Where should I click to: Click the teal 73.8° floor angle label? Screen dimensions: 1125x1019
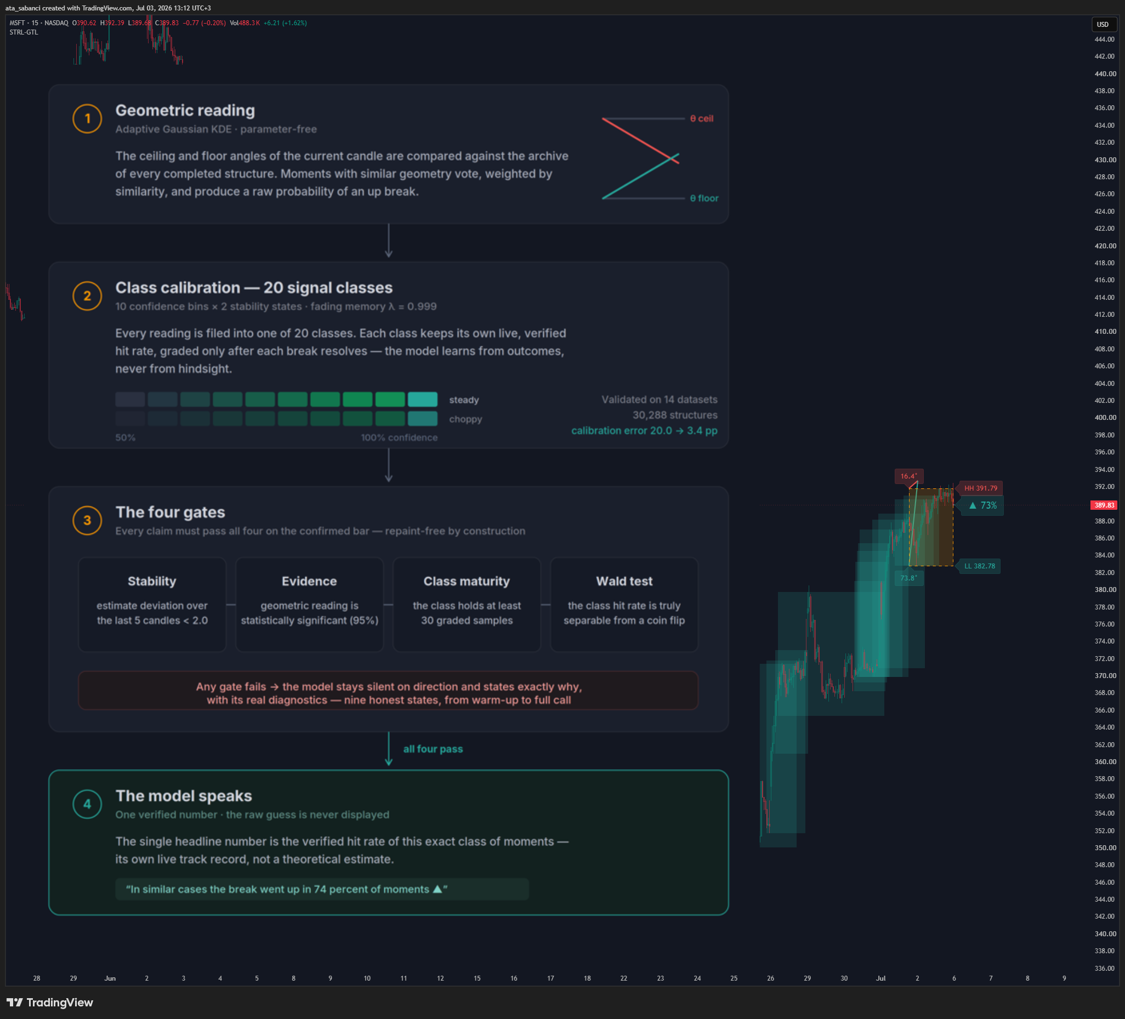click(x=908, y=578)
